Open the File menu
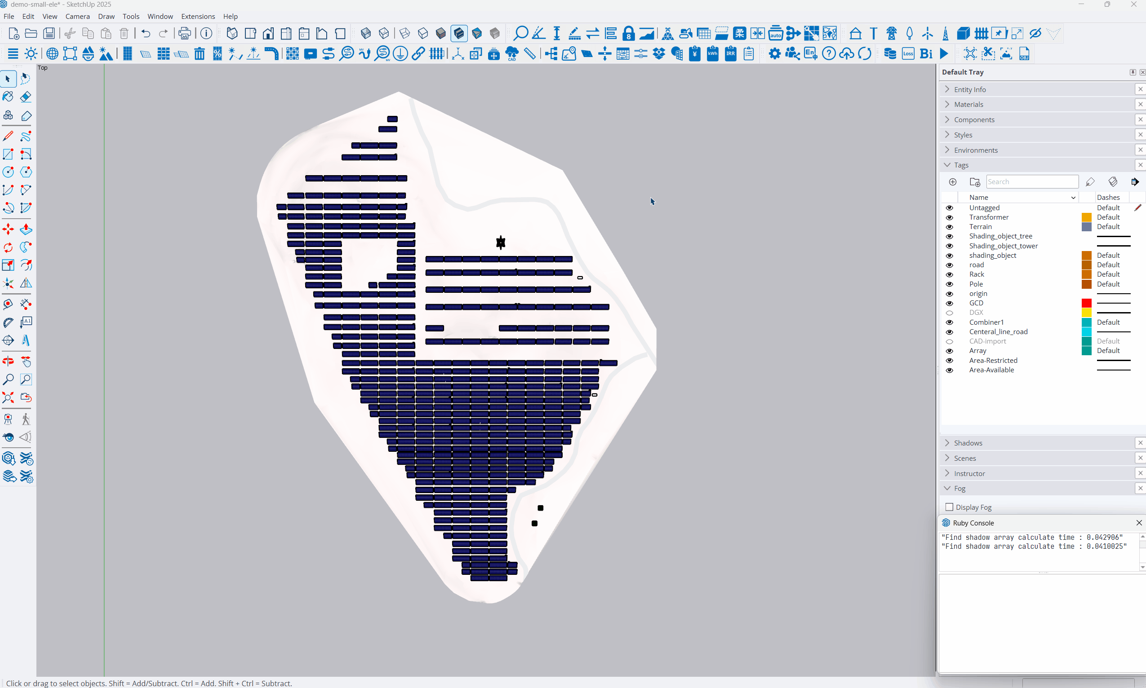This screenshot has height=688, width=1146. [9, 16]
